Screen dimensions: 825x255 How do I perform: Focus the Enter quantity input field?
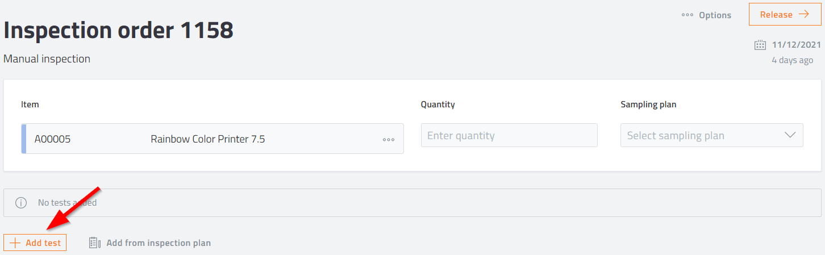click(509, 136)
